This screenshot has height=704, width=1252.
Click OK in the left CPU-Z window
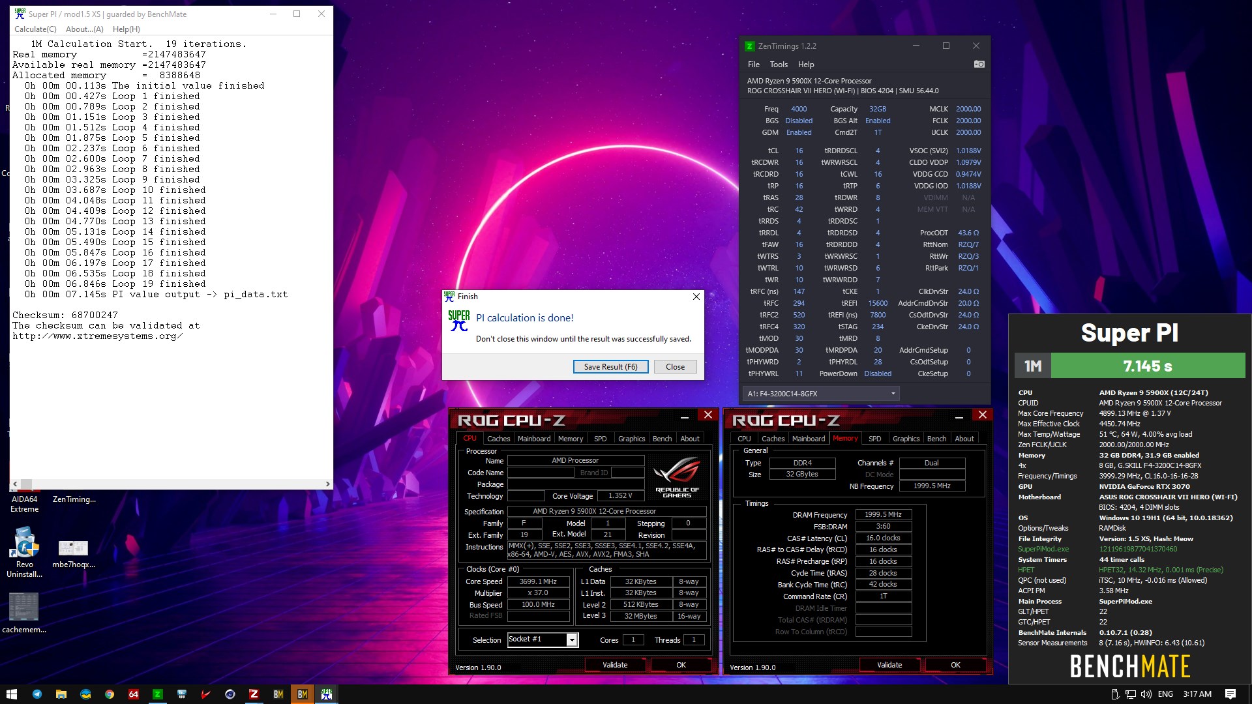pos(681,665)
